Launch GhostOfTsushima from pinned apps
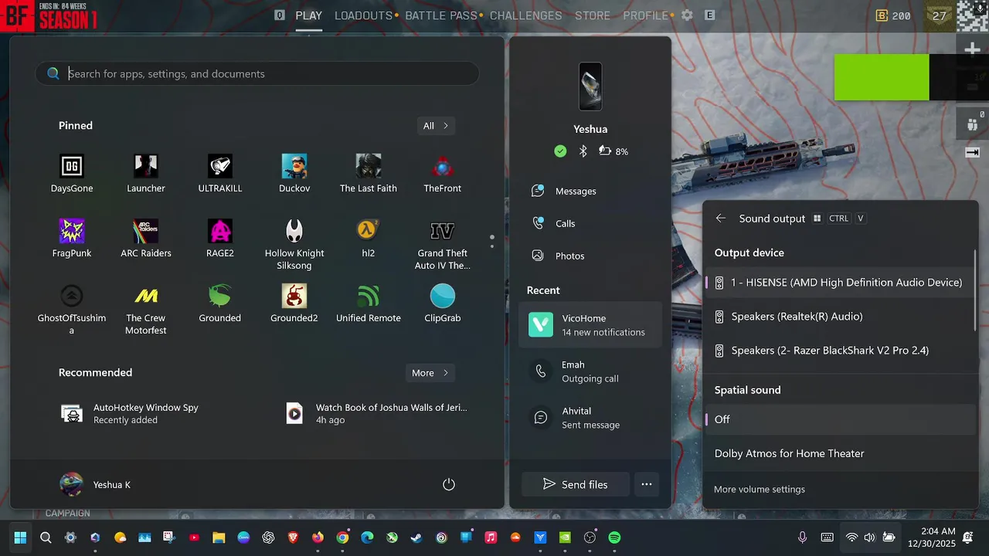The width and height of the screenshot is (989, 556). [72, 309]
